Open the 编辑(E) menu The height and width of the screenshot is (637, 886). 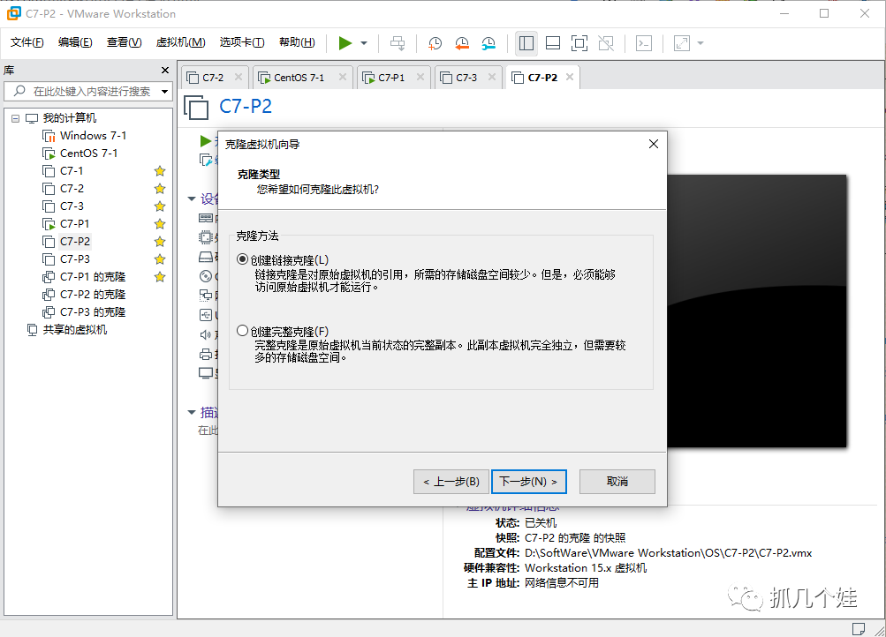[x=75, y=42]
